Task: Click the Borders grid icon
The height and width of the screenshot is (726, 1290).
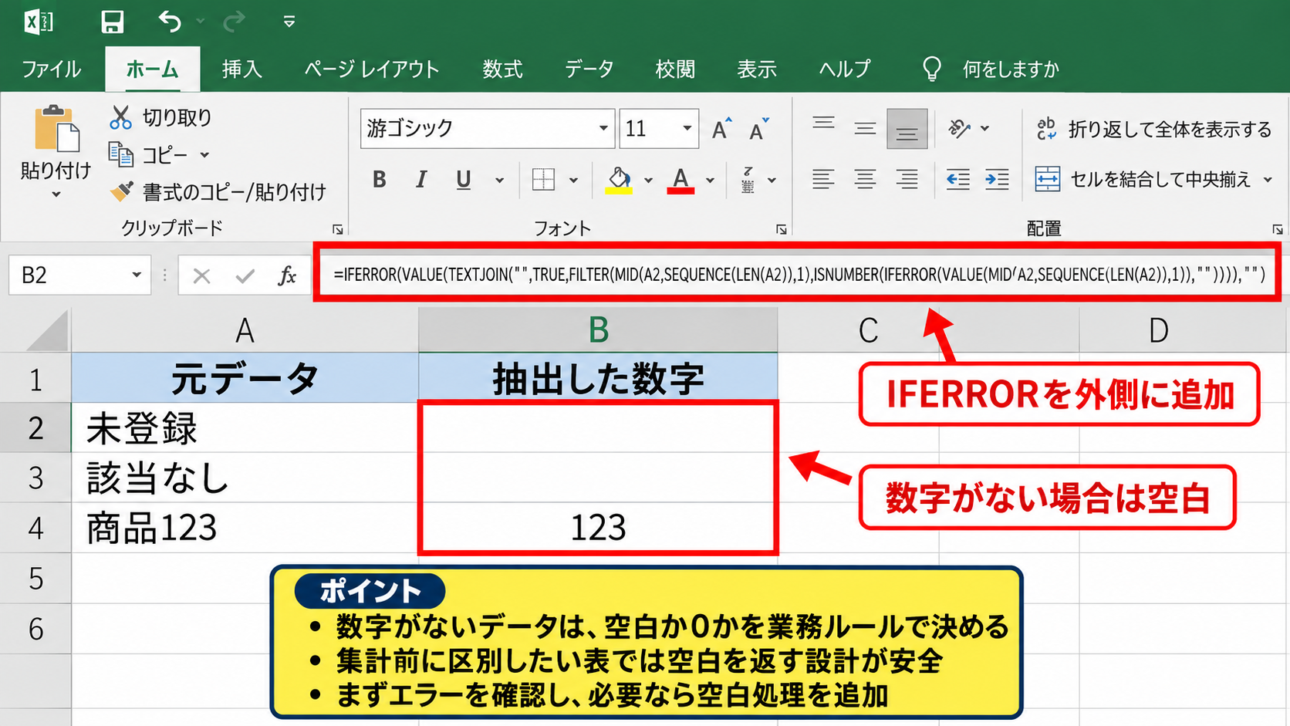Action: [x=543, y=180]
